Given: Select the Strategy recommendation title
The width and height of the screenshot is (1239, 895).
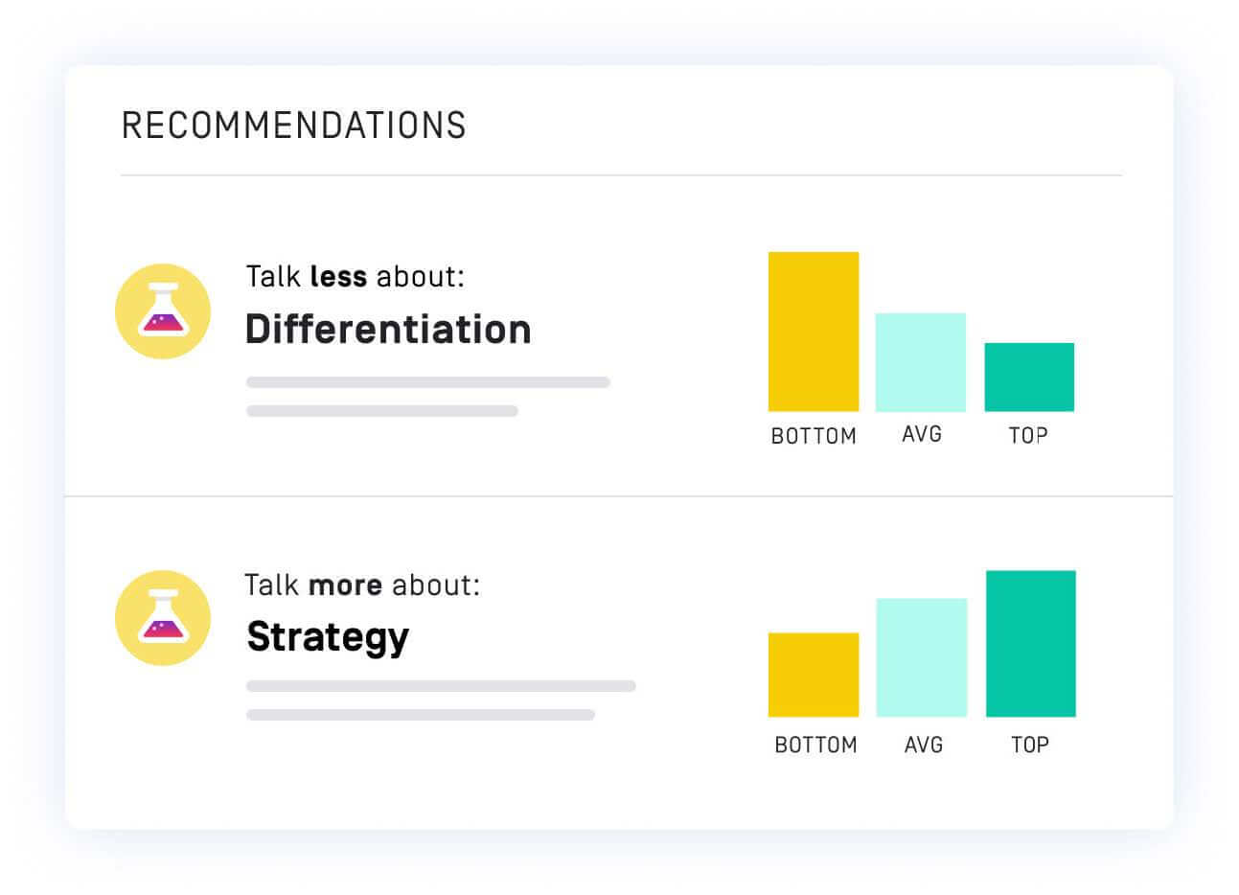Looking at the screenshot, I should 328,638.
